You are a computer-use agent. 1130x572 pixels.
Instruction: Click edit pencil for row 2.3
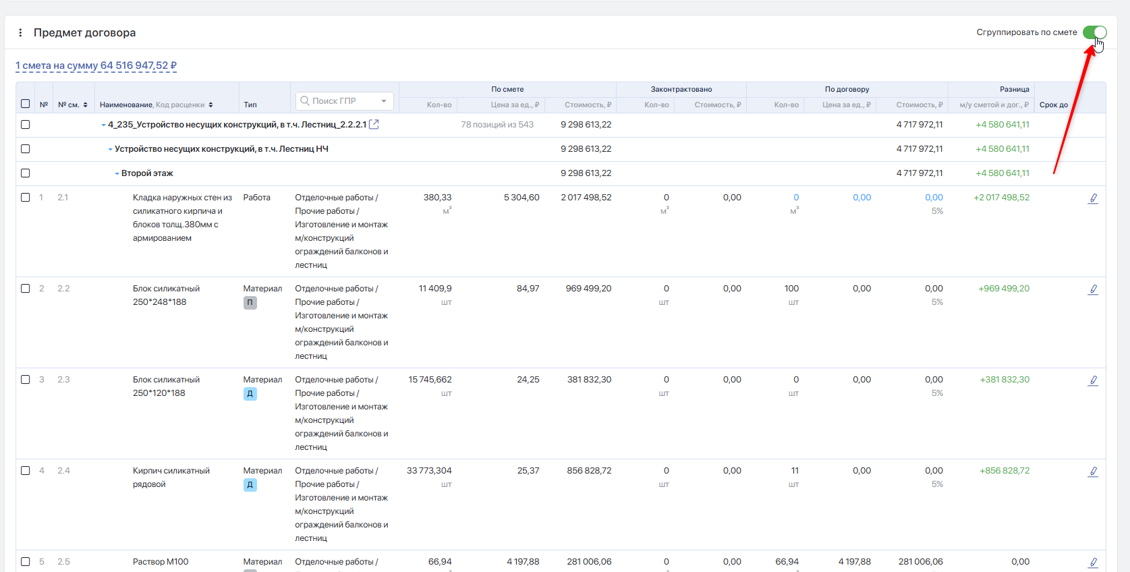(1093, 380)
